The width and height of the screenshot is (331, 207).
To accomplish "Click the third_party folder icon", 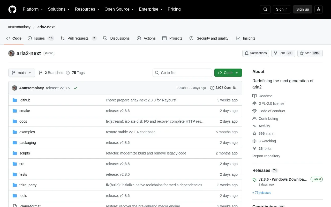I will coord(15,185).
